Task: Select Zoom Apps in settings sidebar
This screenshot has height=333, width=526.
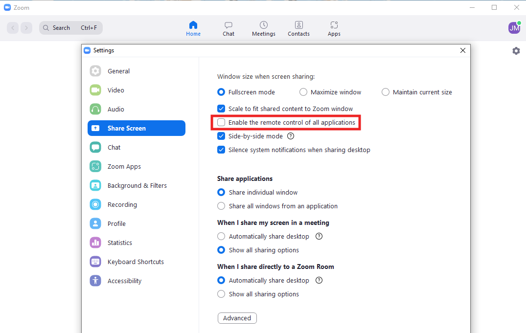Action: coord(137,166)
